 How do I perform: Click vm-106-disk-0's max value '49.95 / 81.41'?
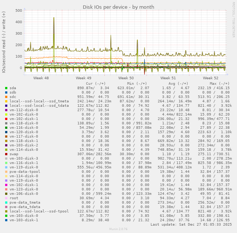pyautogui.click(x=215, y=194)
